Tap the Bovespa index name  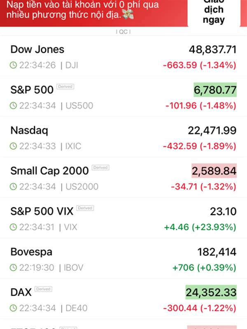point(31,252)
